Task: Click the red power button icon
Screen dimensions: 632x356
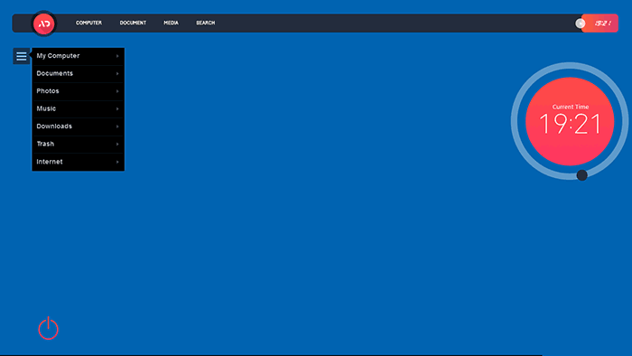Action: pos(49,328)
